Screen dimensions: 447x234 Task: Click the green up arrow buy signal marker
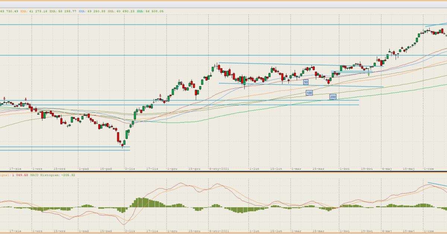[368, 74]
